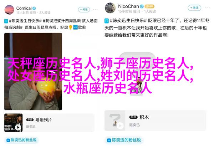Click NicoChan's blue verified badge

pyautogui.click(x=142, y=6)
